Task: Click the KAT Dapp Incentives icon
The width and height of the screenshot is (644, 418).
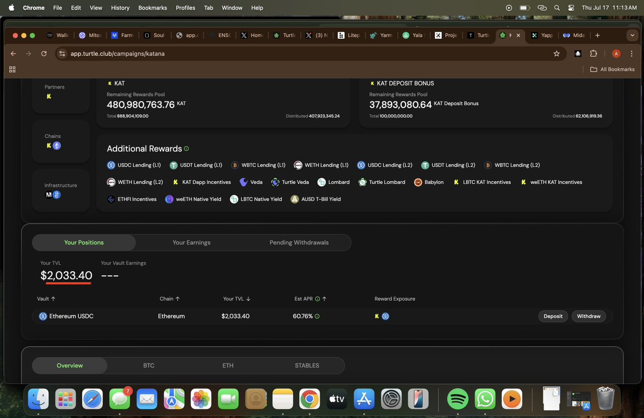Action: pos(176,182)
